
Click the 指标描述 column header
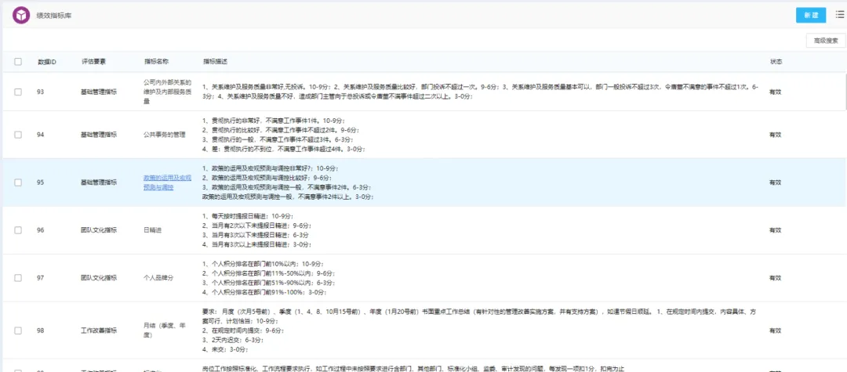215,62
